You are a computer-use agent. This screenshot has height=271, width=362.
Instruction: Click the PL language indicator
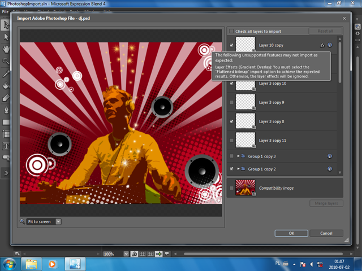278,263
